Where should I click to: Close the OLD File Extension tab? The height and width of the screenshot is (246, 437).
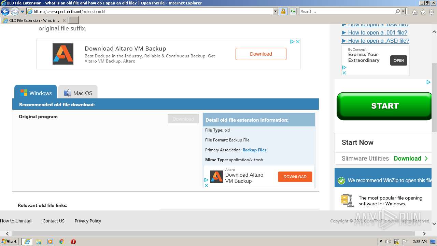point(64,20)
